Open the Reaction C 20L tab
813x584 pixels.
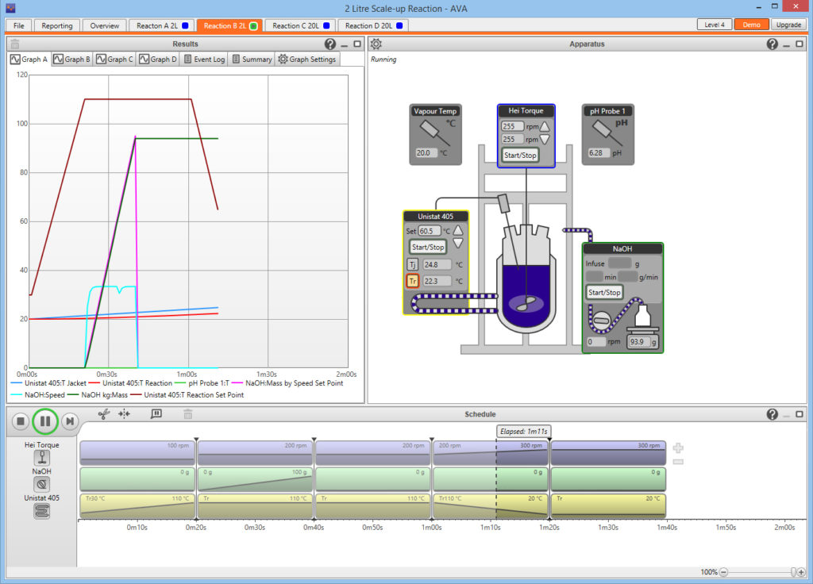pyautogui.click(x=299, y=25)
